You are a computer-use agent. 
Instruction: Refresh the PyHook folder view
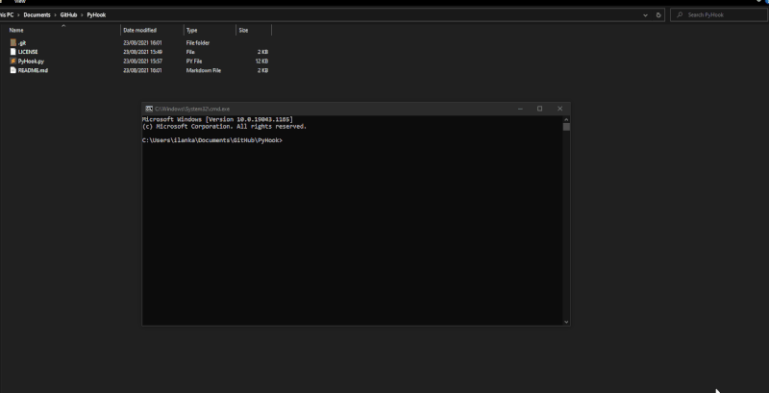[x=658, y=14]
